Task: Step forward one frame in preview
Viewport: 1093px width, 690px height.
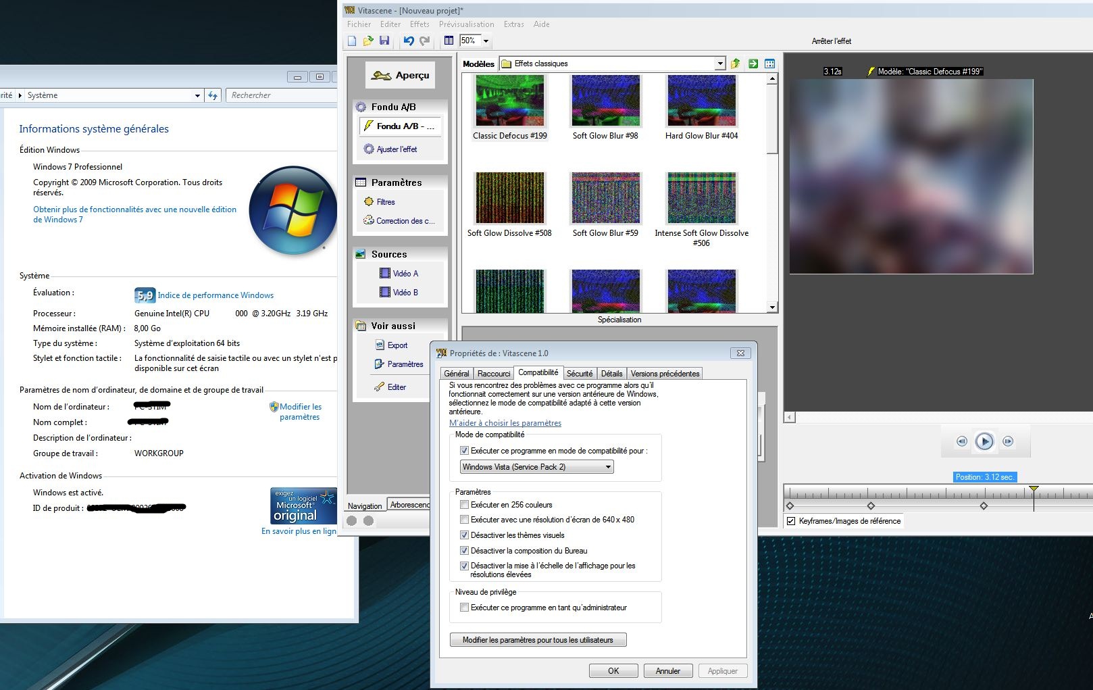Action: pyautogui.click(x=1008, y=441)
